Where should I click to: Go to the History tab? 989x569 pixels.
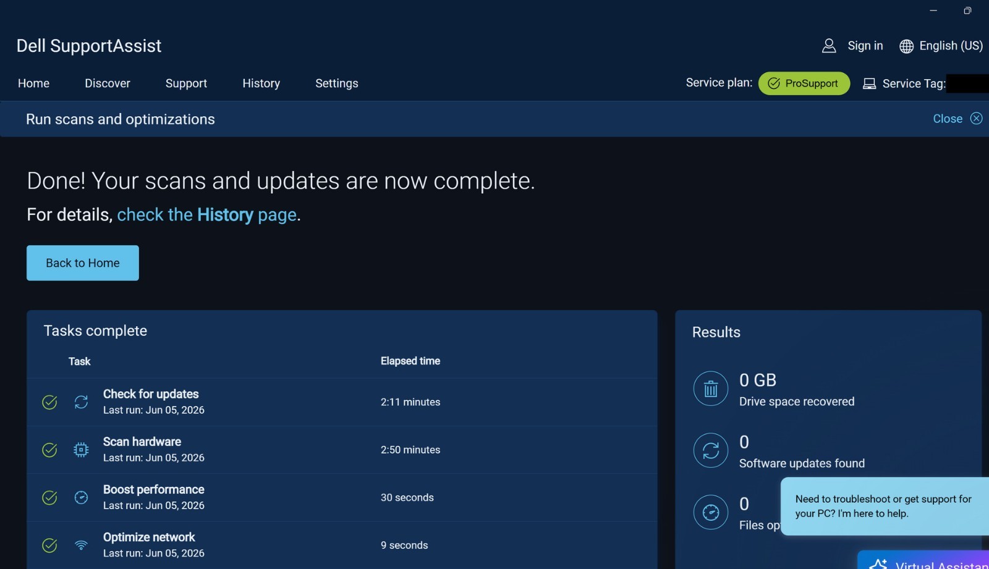261,83
